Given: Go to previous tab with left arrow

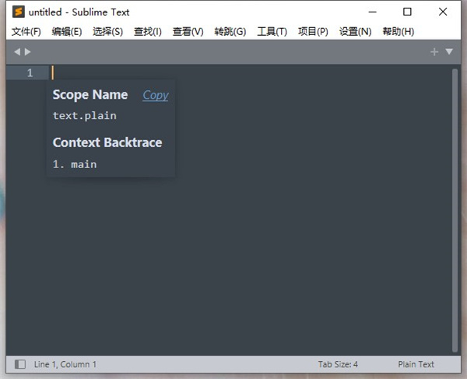Looking at the screenshot, I should [x=17, y=52].
